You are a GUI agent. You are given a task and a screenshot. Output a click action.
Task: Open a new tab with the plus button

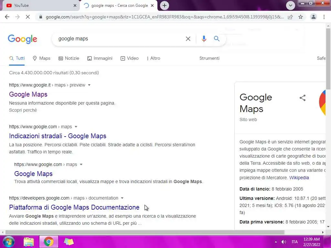(165, 5)
